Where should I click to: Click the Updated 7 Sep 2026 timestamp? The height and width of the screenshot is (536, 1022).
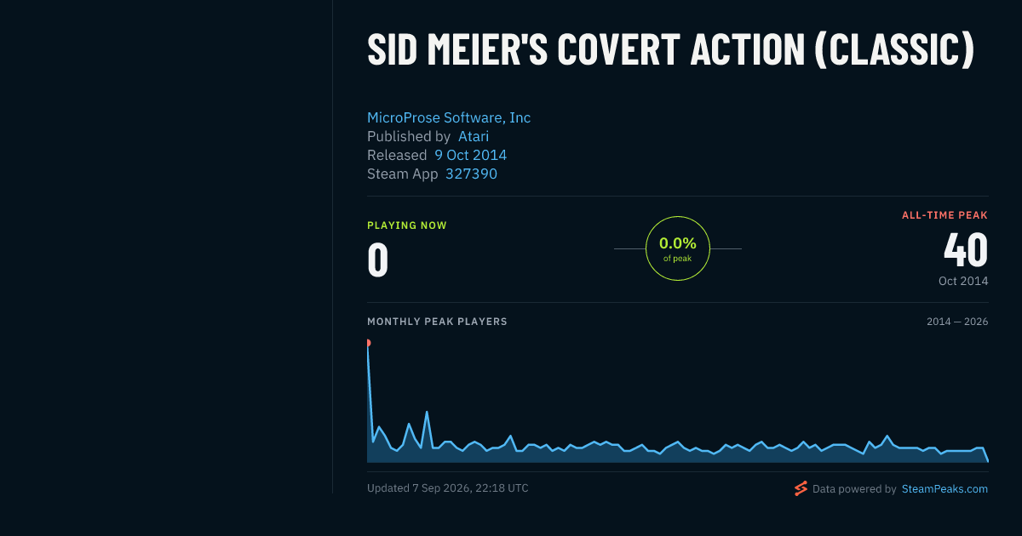click(448, 488)
